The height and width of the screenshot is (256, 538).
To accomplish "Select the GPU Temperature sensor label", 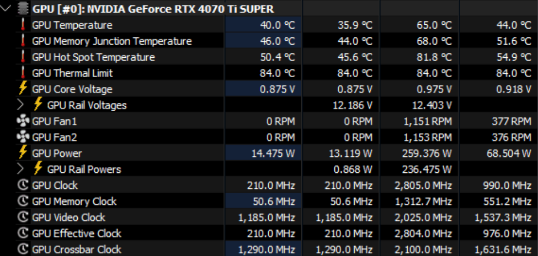I will (x=72, y=25).
